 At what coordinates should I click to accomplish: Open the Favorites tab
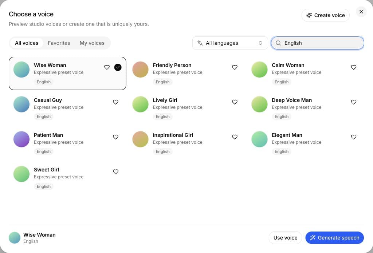coord(59,43)
